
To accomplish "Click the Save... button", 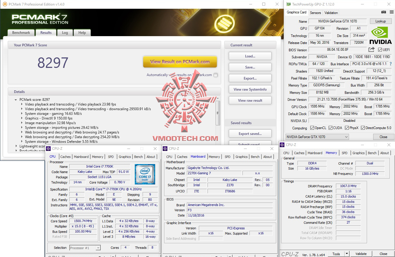I will tap(250, 67).
